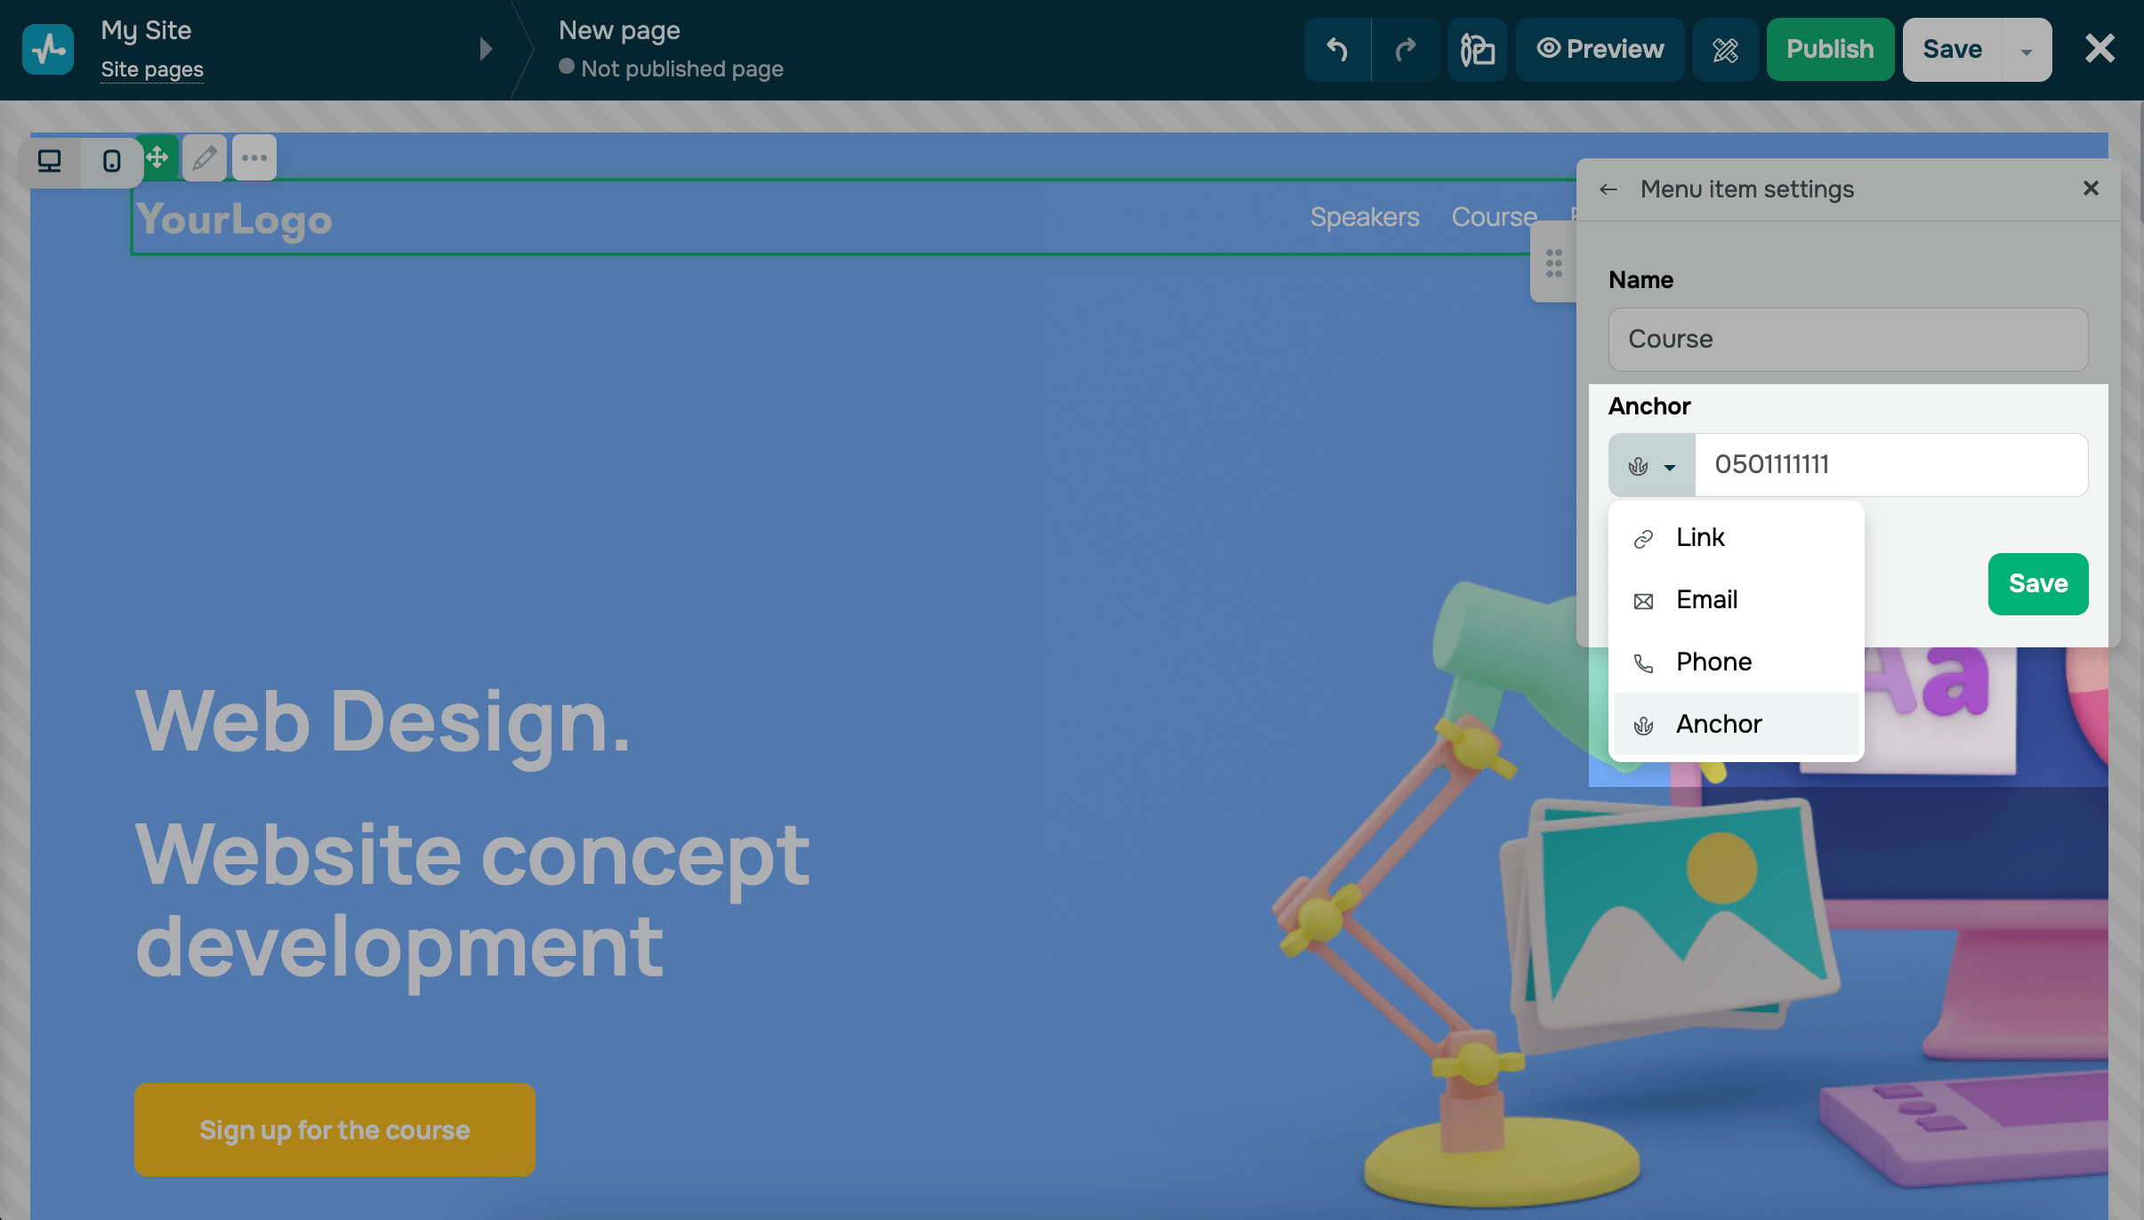Click the design tools crossed-pencil icon

coord(1725,50)
